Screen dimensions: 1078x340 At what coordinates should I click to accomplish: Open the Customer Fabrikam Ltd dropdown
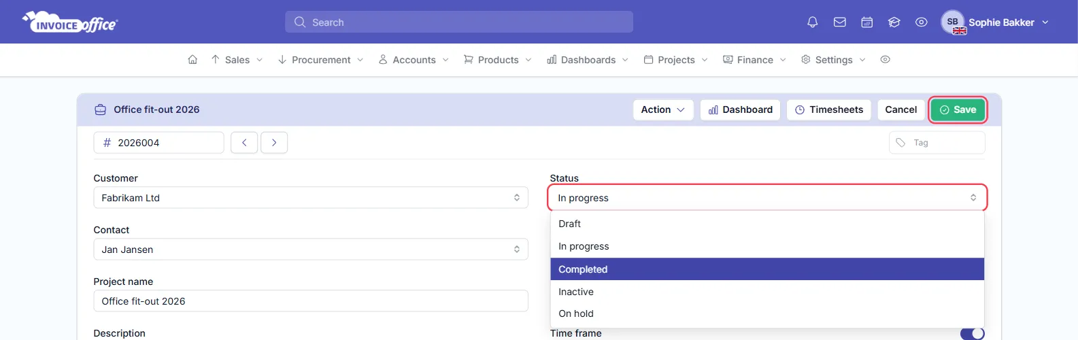tap(311, 198)
